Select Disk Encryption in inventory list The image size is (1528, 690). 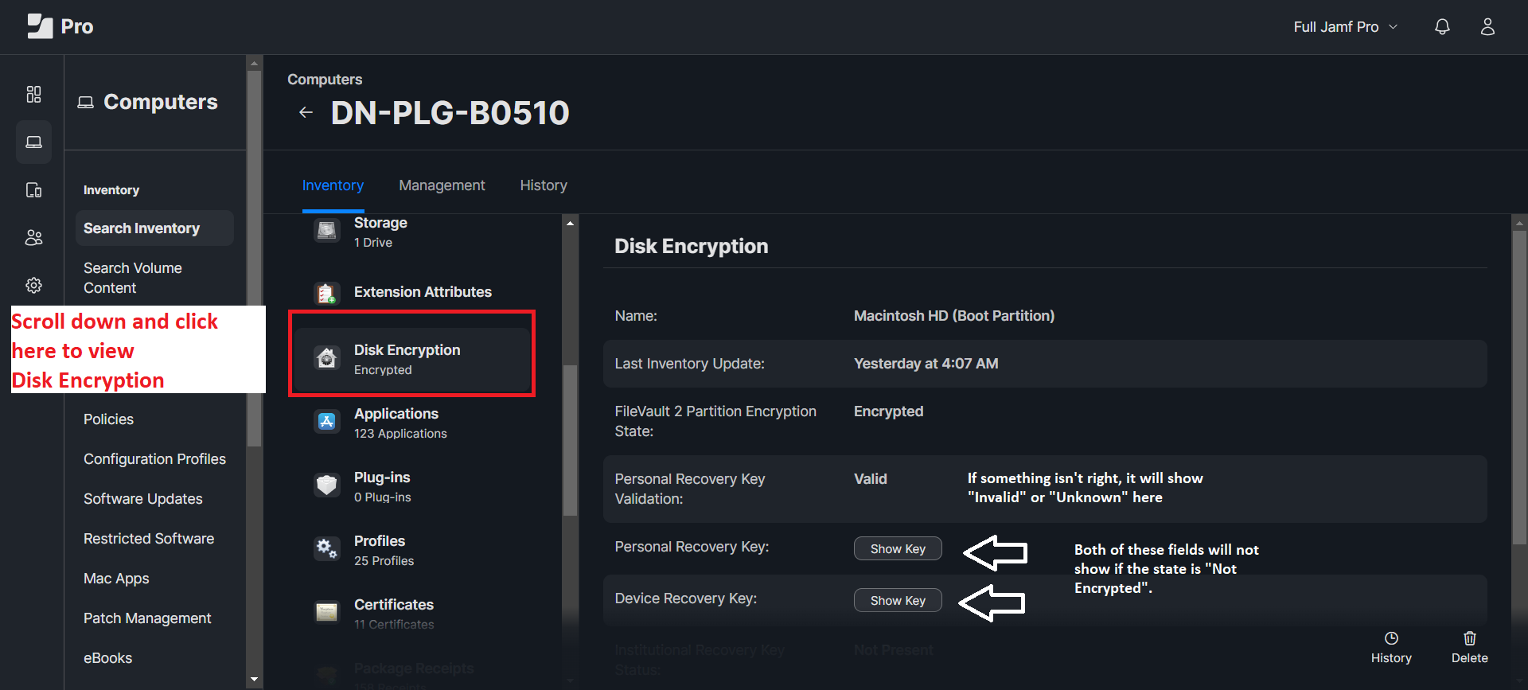tap(407, 359)
